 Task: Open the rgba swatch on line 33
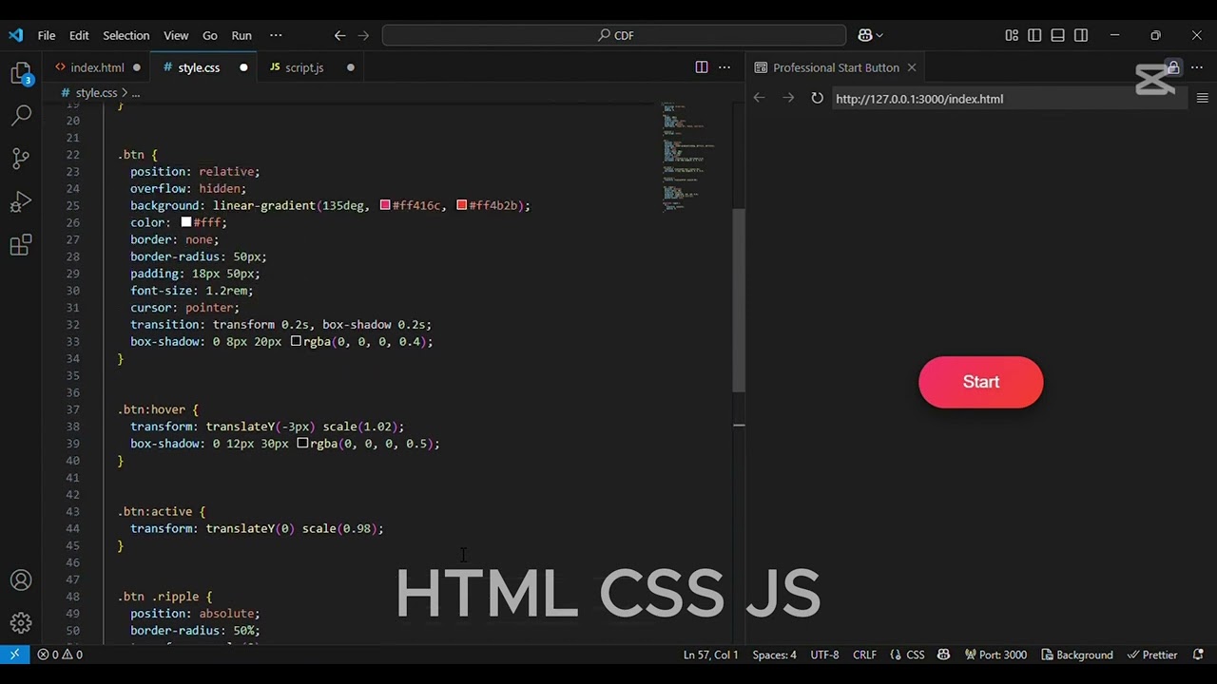[x=296, y=341]
